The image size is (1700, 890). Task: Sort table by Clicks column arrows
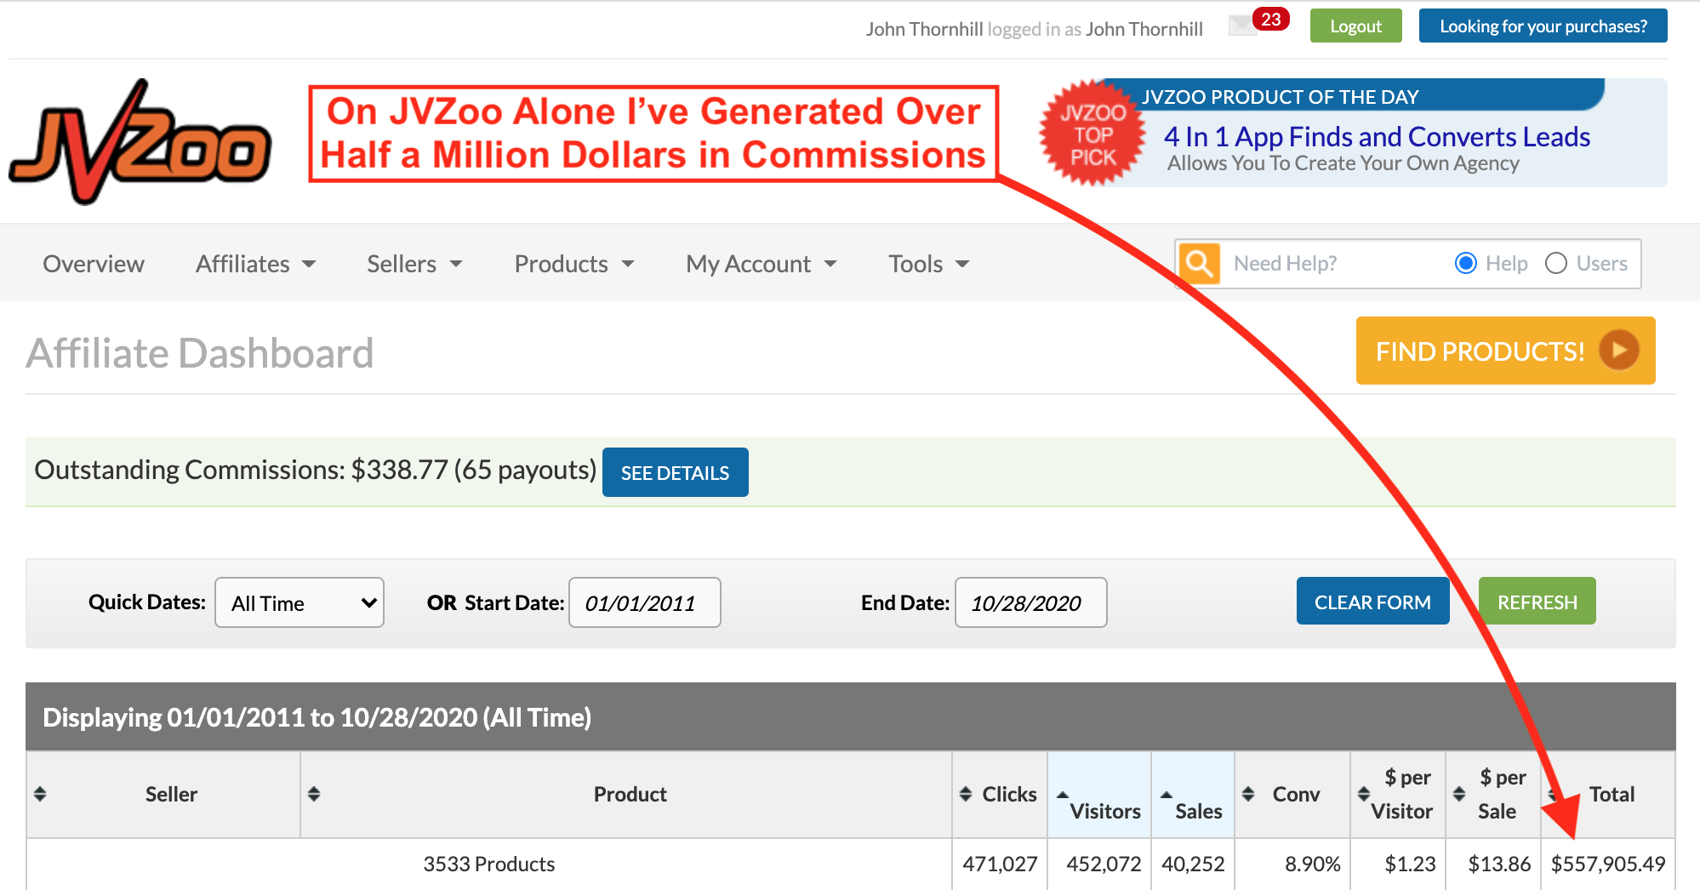coord(966,794)
